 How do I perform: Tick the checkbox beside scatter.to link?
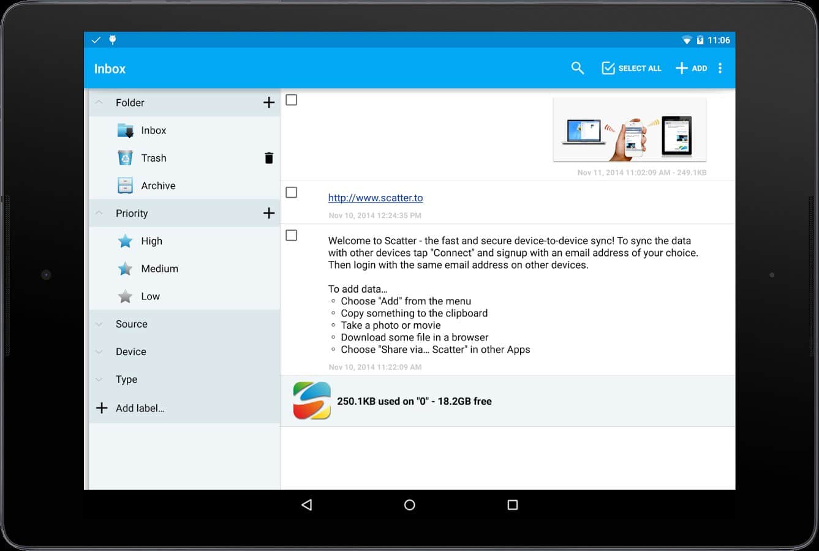coord(292,192)
